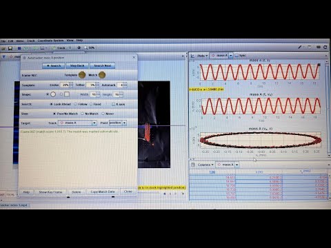Click the refresh icon in top-right toolbar
This screenshot has height=248, width=331.
coord(325,47)
